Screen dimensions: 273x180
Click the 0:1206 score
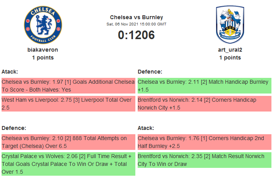pos(136,35)
